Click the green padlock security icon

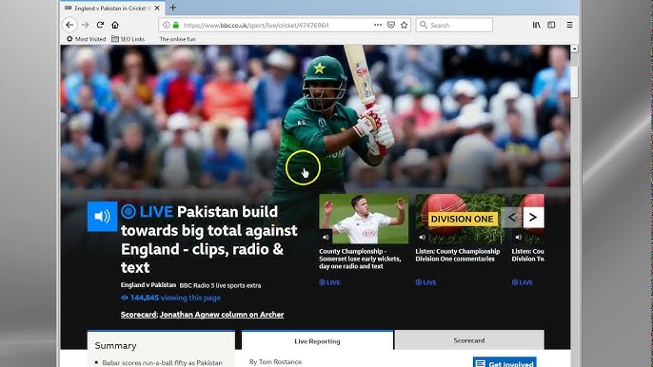pyautogui.click(x=176, y=25)
